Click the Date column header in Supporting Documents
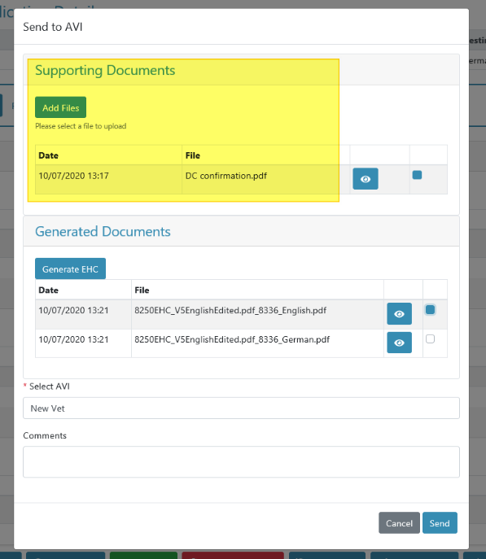The image size is (486, 559). (49, 155)
